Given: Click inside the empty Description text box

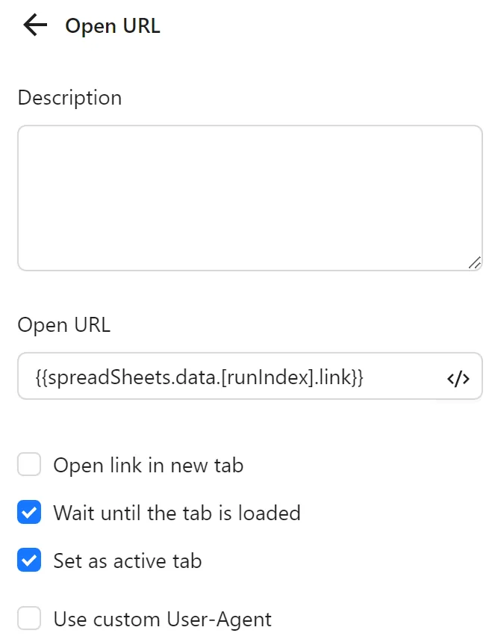Looking at the screenshot, I should 249,197.
